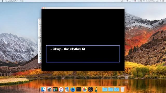Click the Wi-Fi status icon
The height and width of the screenshot is (93, 166).
point(127,1)
